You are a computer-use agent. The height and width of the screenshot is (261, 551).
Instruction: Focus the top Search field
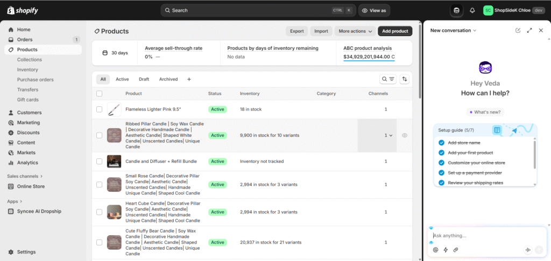coord(258,11)
